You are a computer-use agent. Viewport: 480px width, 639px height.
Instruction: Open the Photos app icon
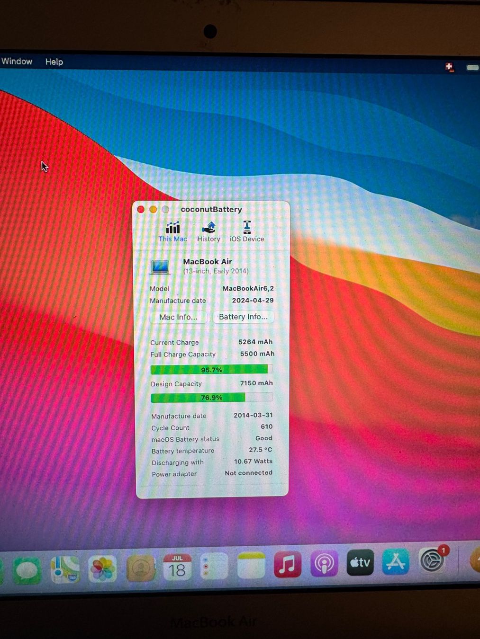pyautogui.click(x=102, y=568)
